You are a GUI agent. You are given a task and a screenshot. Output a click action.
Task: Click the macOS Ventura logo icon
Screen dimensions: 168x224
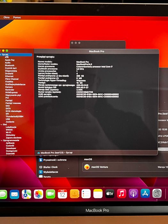[x=87, y=167]
